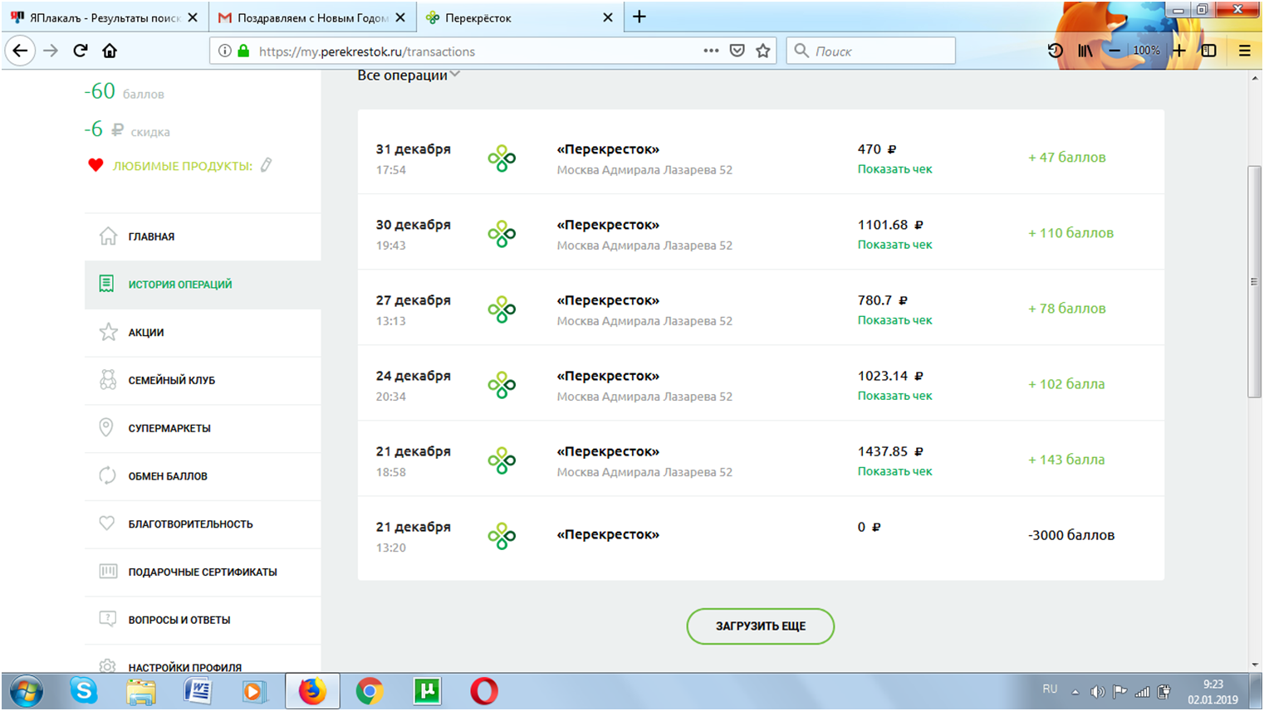The height and width of the screenshot is (711, 1264).
Task: Open the taskbar clock and date
Action: (x=1213, y=691)
